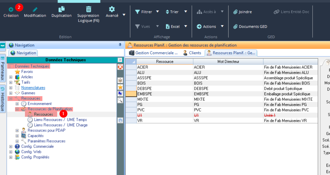Screen dimensions: 330x175
Task: Click the Modification pencil icon
Action: pos(35,10)
